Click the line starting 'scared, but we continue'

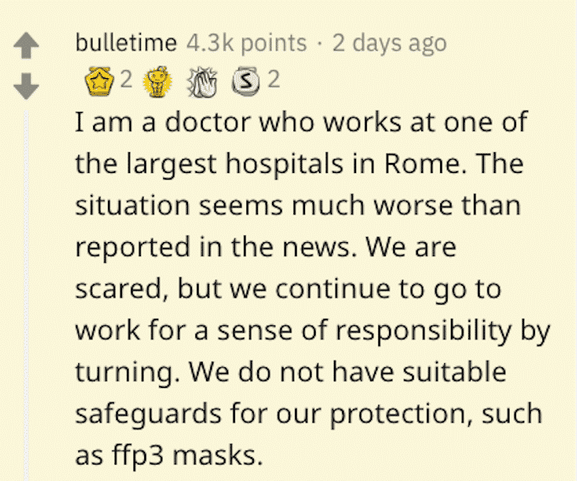[288, 289]
